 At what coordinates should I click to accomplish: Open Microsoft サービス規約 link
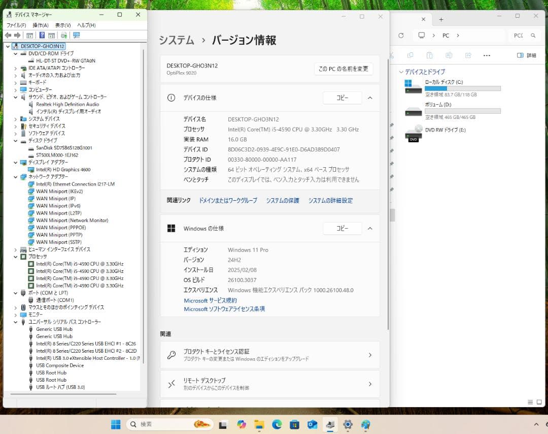pyautogui.click(x=210, y=300)
